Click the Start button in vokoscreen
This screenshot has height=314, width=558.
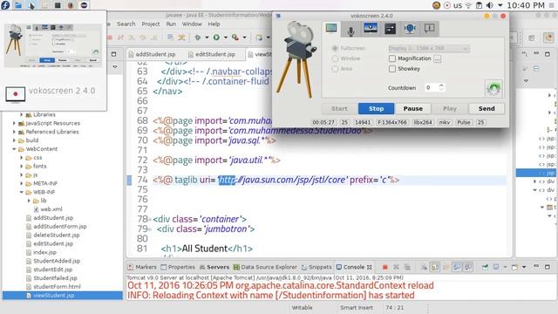point(339,108)
